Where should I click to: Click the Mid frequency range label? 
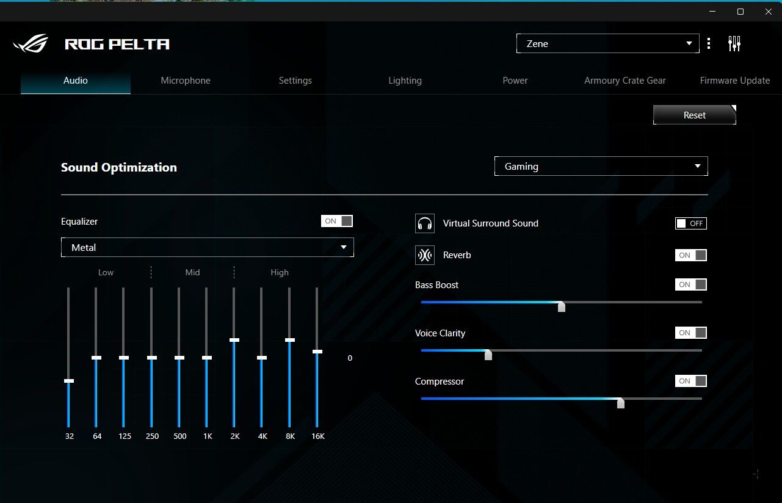192,272
